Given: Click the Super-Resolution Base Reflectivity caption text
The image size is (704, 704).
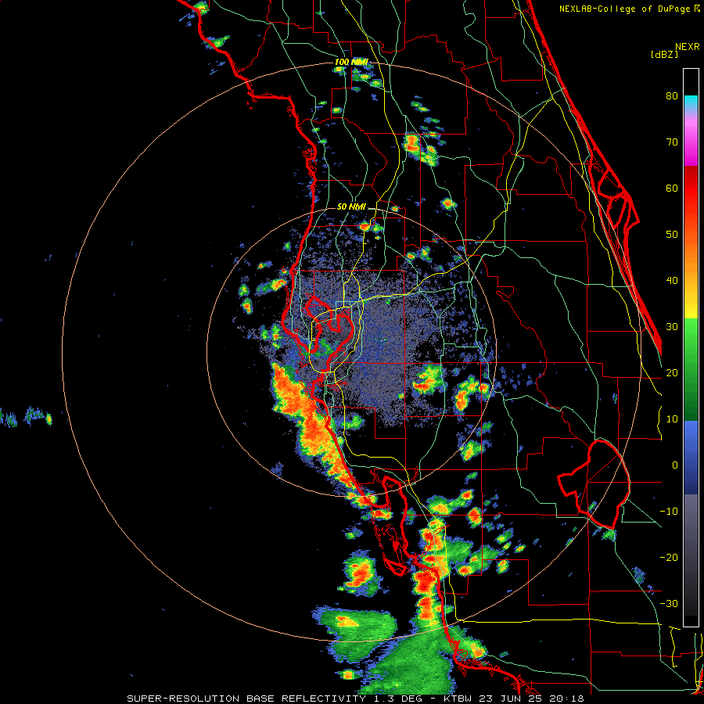Looking at the screenshot, I should [x=355, y=699].
